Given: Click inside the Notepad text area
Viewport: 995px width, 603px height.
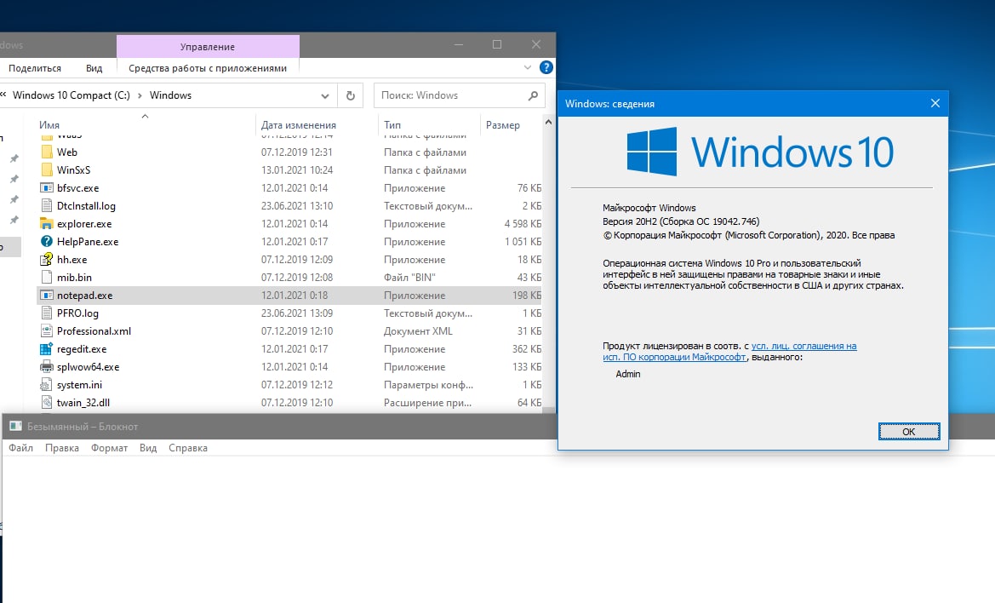Looking at the screenshot, I should (x=497, y=530).
